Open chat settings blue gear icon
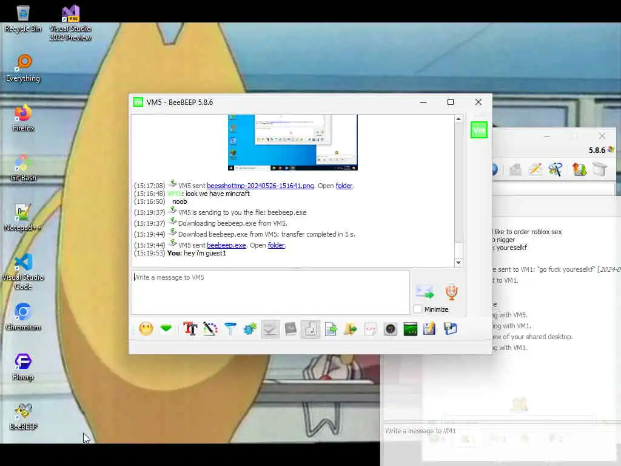621x466 pixels. tap(250, 329)
